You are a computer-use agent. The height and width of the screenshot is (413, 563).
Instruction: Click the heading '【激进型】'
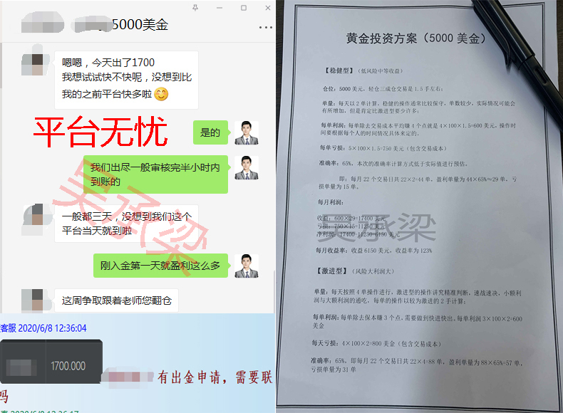(x=332, y=271)
